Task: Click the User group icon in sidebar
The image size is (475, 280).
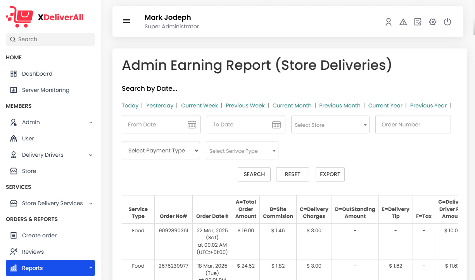Action: tap(14, 138)
